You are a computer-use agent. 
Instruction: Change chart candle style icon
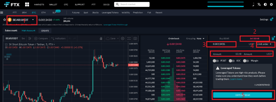point(30,39)
